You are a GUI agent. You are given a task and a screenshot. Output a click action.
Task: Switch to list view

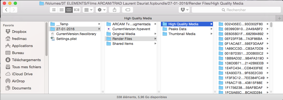[61, 10]
